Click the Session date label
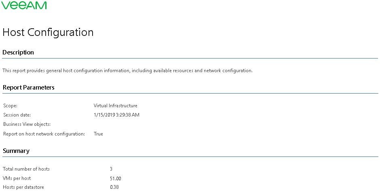380x192 pixels. coord(17,115)
